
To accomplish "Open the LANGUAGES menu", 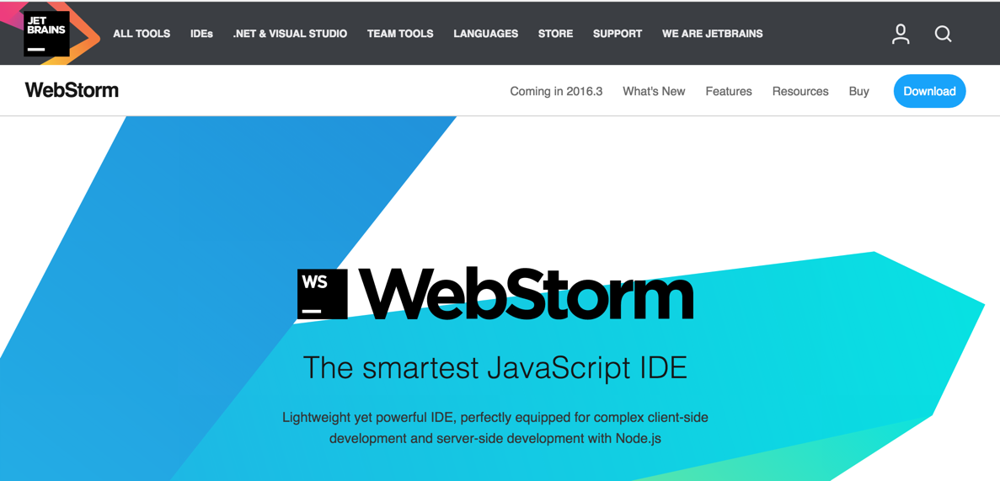I will click(486, 34).
